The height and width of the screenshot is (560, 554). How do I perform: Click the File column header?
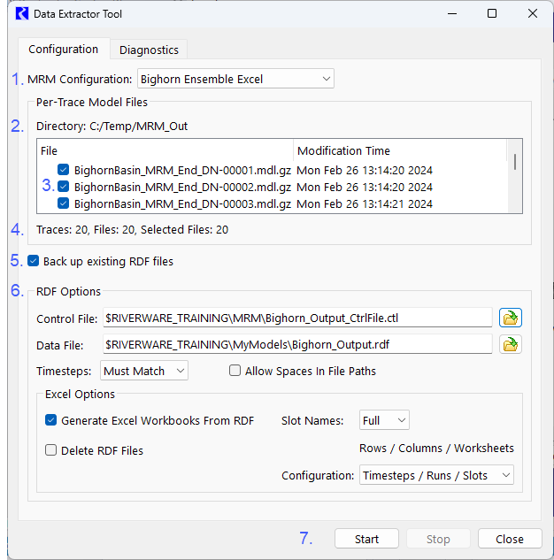165,150
